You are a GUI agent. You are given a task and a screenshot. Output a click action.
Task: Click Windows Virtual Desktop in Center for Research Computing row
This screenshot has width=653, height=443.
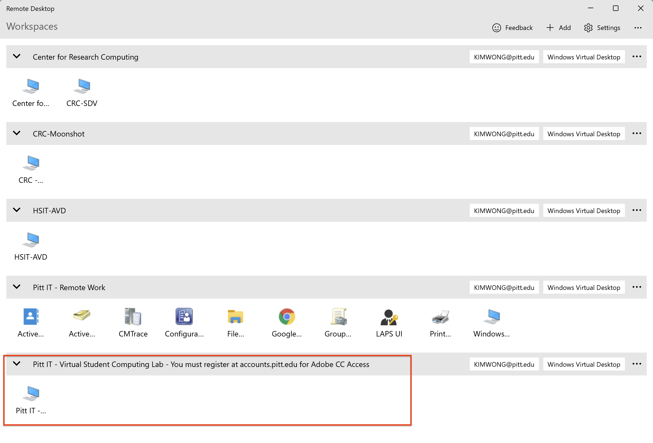(584, 57)
